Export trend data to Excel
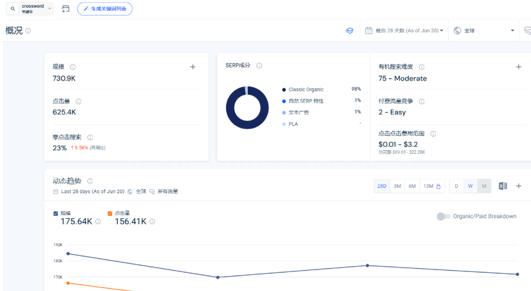531x291 pixels. pyautogui.click(x=502, y=186)
